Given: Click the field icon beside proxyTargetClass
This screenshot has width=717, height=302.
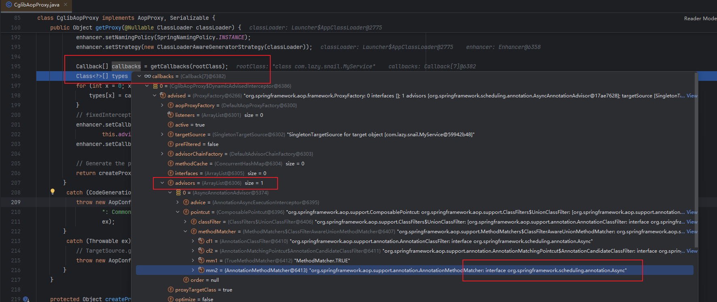Looking at the screenshot, I should tap(171, 289).
